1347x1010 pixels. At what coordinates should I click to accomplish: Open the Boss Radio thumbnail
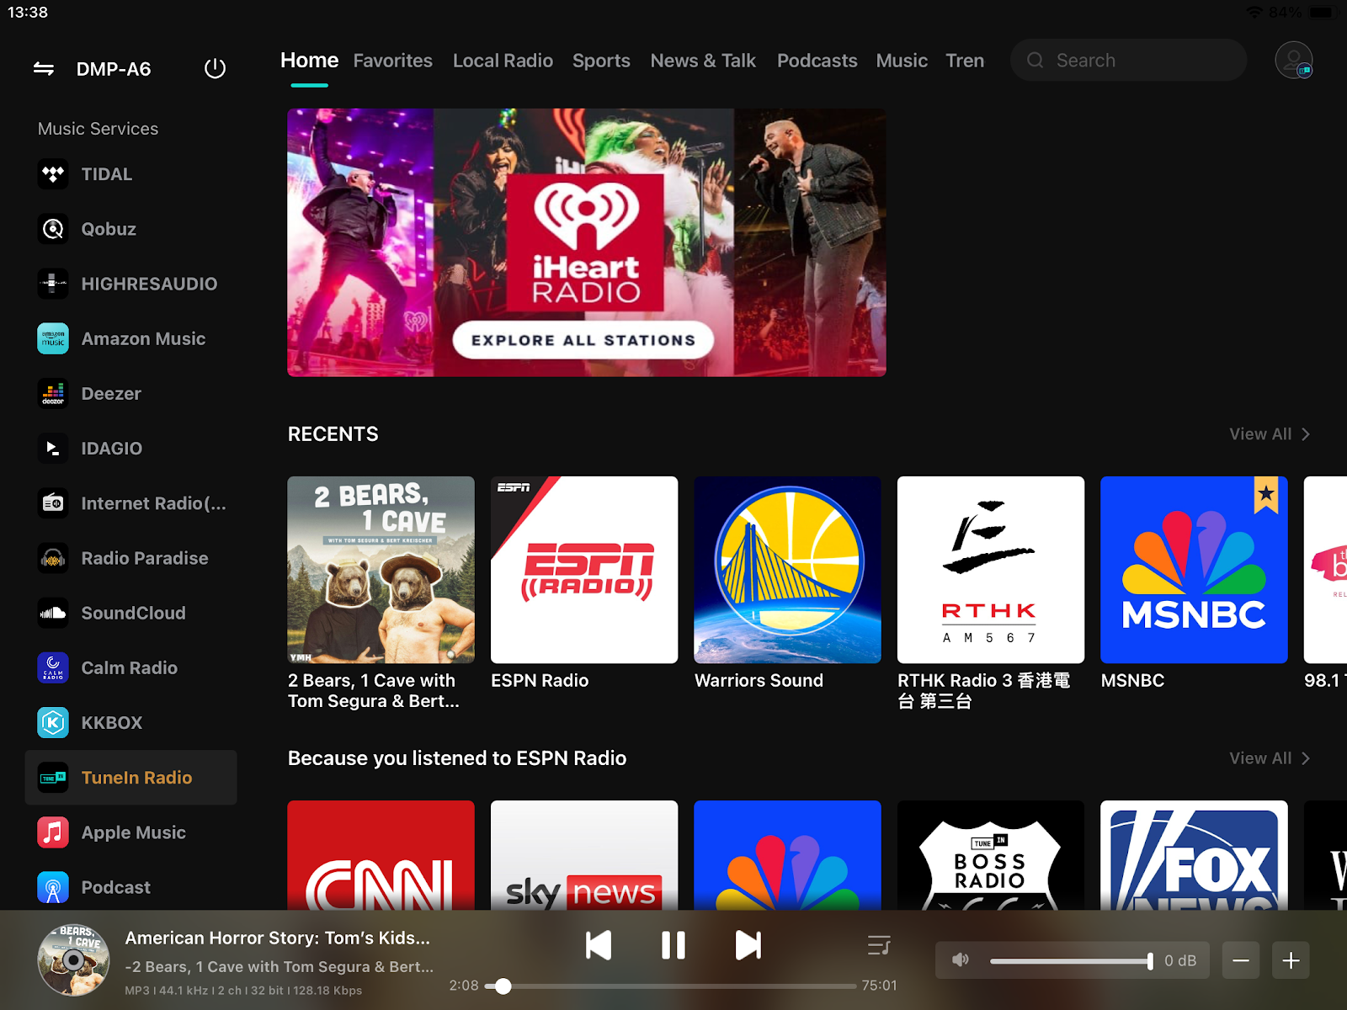pos(991,855)
